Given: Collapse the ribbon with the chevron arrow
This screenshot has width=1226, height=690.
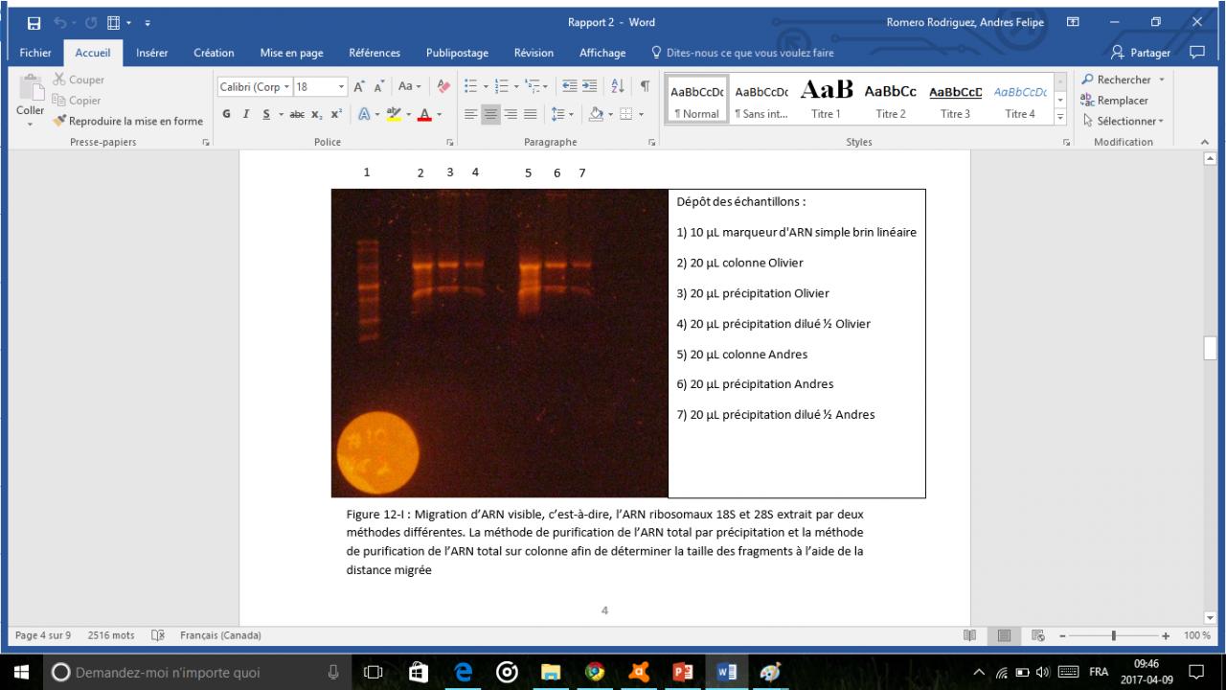Looking at the screenshot, I should click(1205, 143).
